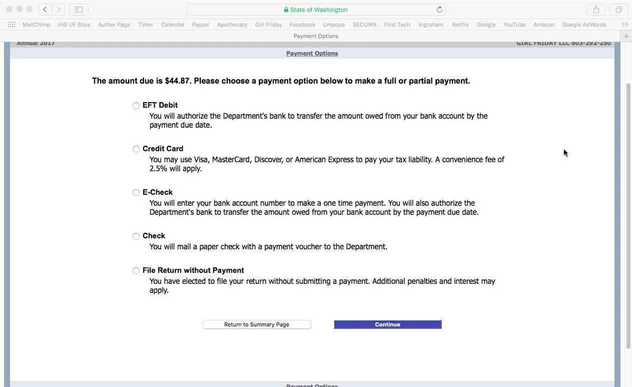The image size is (632, 387).
Task: Go back with Safari's back arrow
Action: [45, 10]
